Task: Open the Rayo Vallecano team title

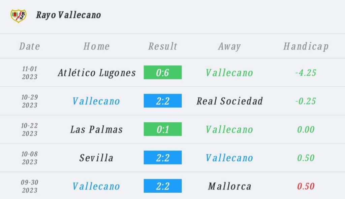Action: [68, 15]
